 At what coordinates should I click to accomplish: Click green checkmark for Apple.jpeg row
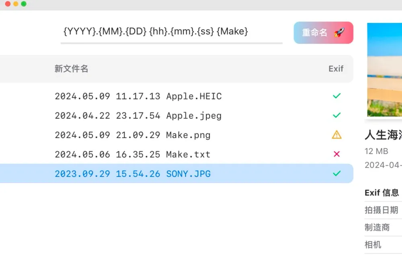(336, 115)
